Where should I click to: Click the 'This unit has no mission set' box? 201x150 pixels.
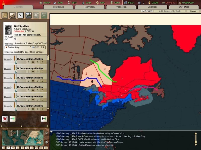coord(30,35)
